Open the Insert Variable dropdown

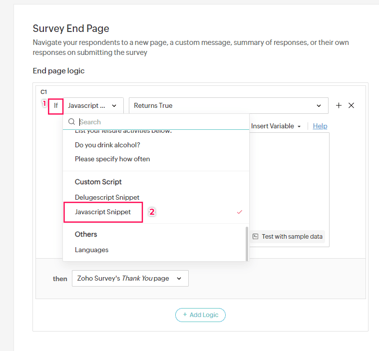[x=276, y=126]
